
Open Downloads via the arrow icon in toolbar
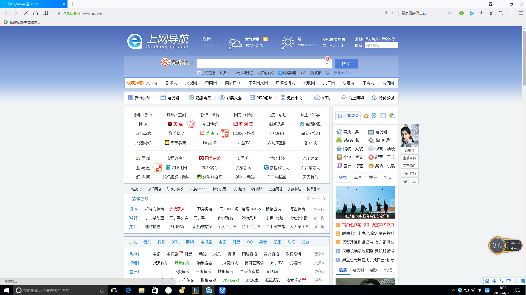tap(481, 13)
